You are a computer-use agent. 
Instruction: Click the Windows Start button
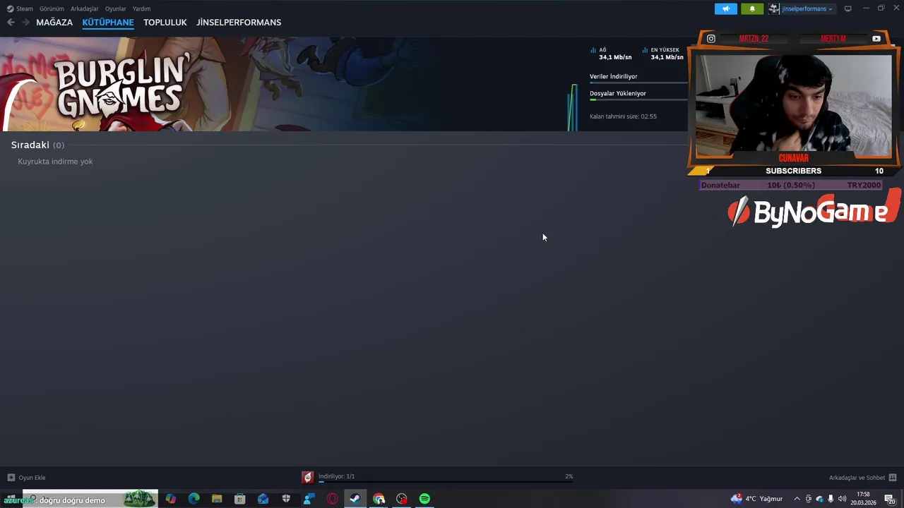click(11, 499)
